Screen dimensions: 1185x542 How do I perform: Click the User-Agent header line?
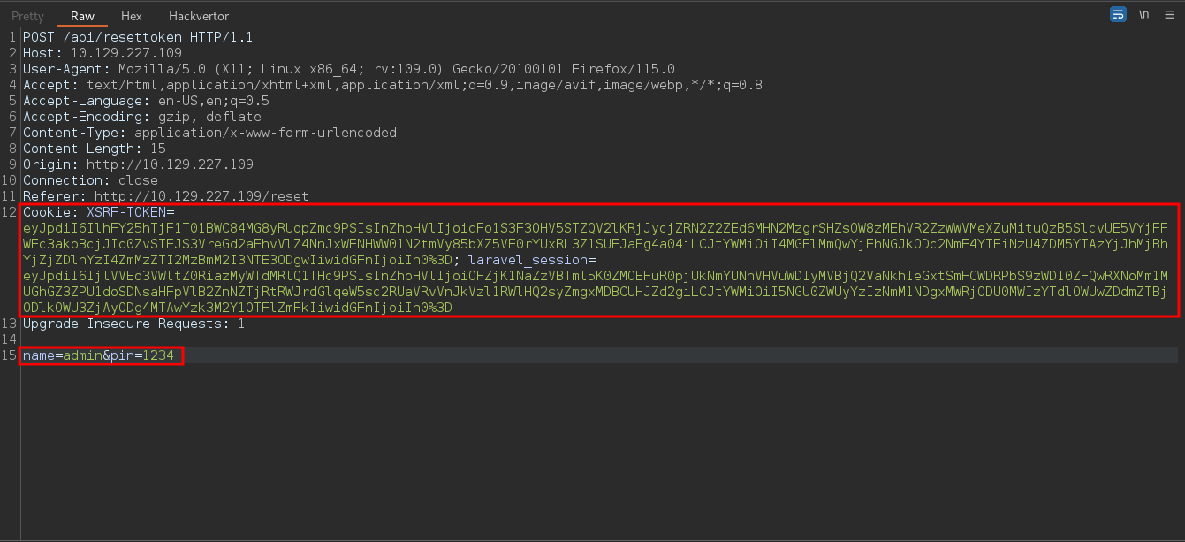[x=349, y=69]
